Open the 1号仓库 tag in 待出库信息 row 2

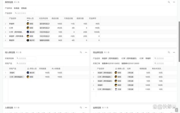(130, 77)
